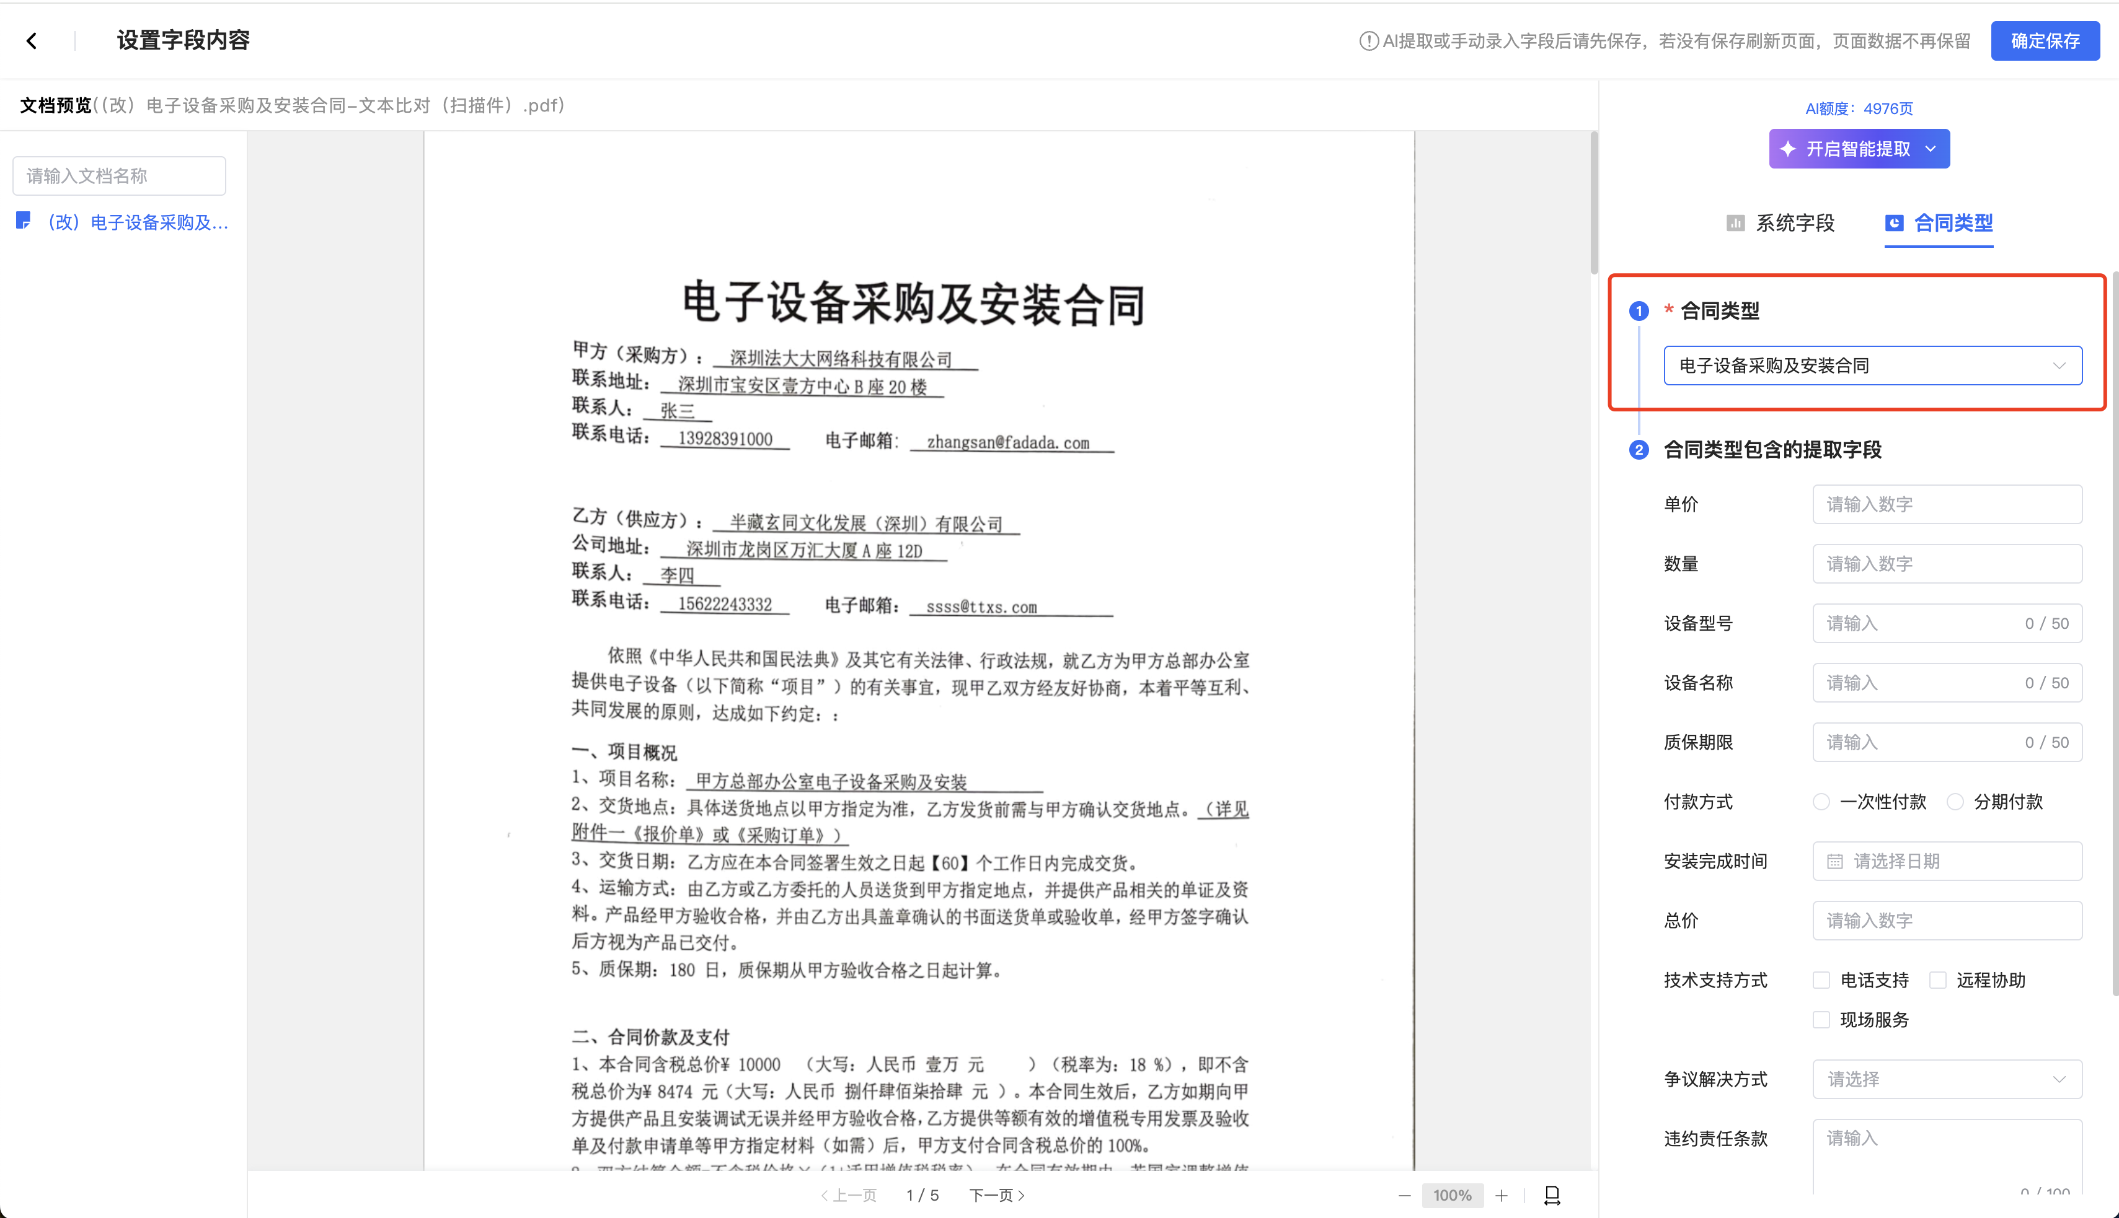Check the 现场服务 checkbox
Screen dimensions: 2119x1218
[x=1821, y=1020]
